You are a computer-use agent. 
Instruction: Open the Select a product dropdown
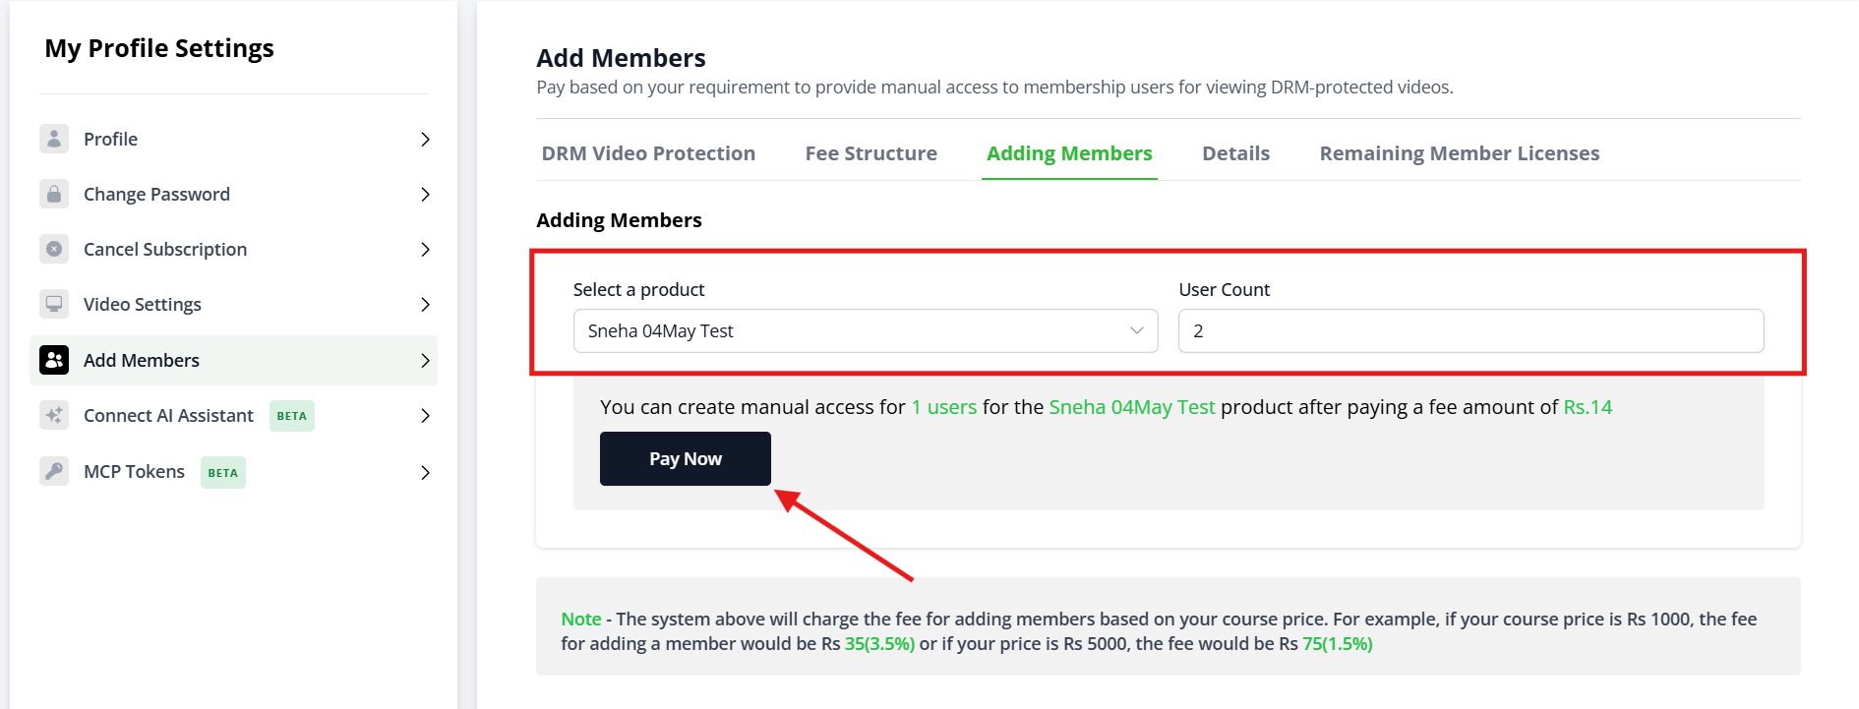866,331
